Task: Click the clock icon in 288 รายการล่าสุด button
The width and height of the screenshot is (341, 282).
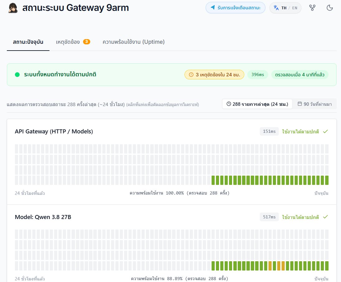Action: (x=229, y=104)
